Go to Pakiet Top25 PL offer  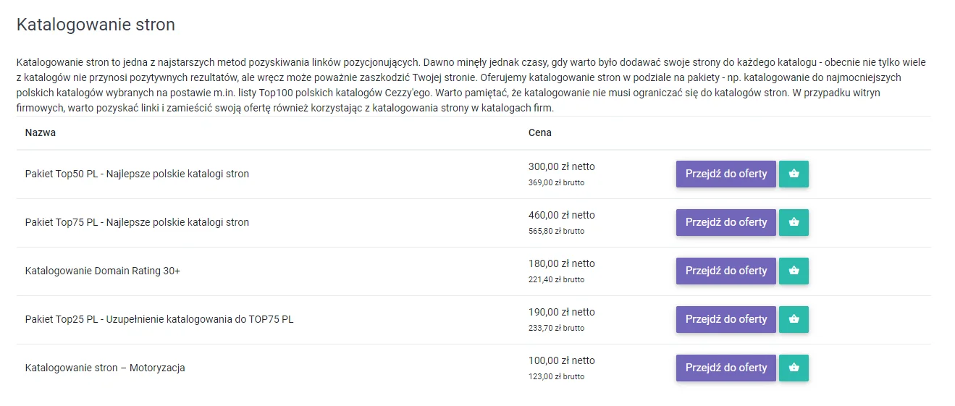pyautogui.click(x=725, y=319)
